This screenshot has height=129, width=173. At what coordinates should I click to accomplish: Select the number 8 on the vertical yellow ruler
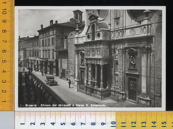(4, 31)
